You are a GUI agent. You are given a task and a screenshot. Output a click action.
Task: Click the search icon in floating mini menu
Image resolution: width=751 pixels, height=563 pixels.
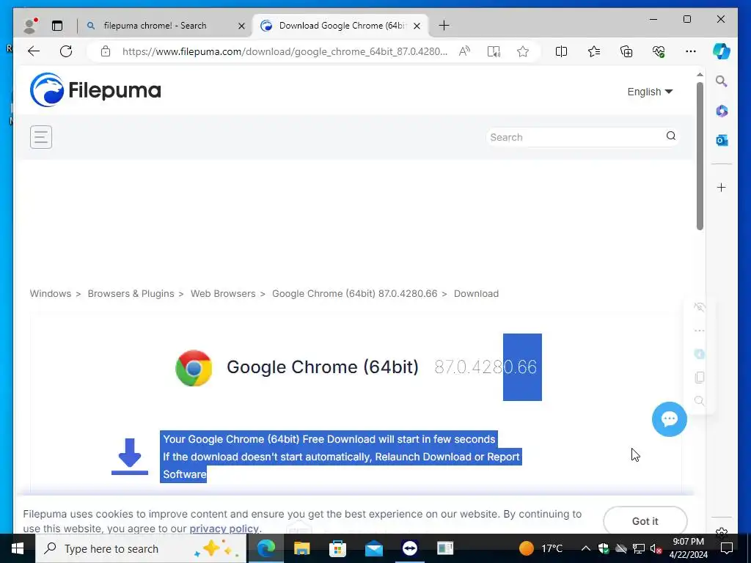pyautogui.click(x=699, y=400)
